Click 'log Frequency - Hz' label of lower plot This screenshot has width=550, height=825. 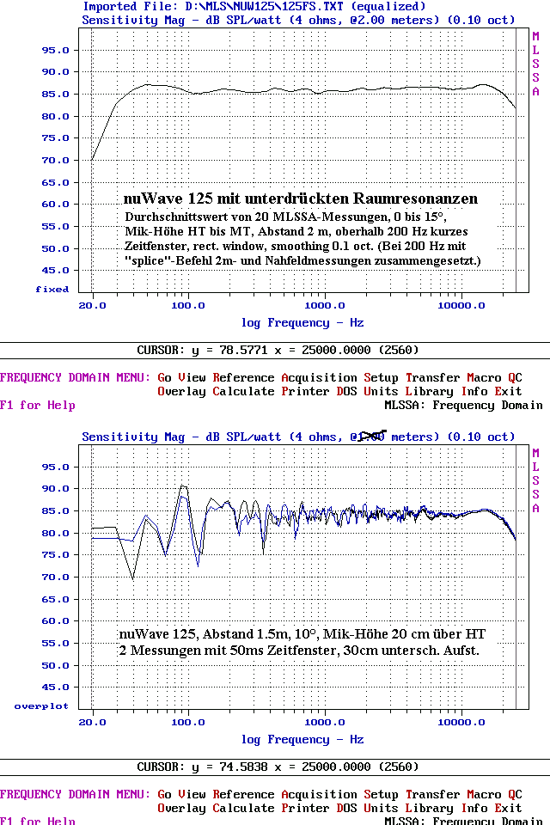[302, 740]
